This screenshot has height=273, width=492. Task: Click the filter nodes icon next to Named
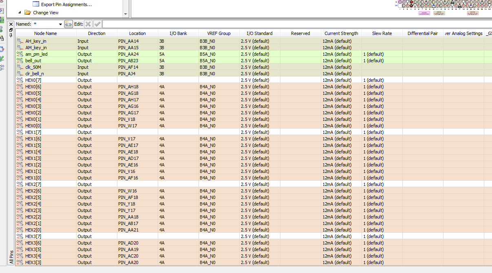tap(68, 24)
